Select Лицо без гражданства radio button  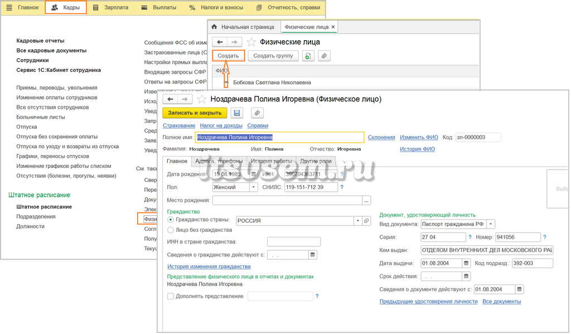coord(171,230)
